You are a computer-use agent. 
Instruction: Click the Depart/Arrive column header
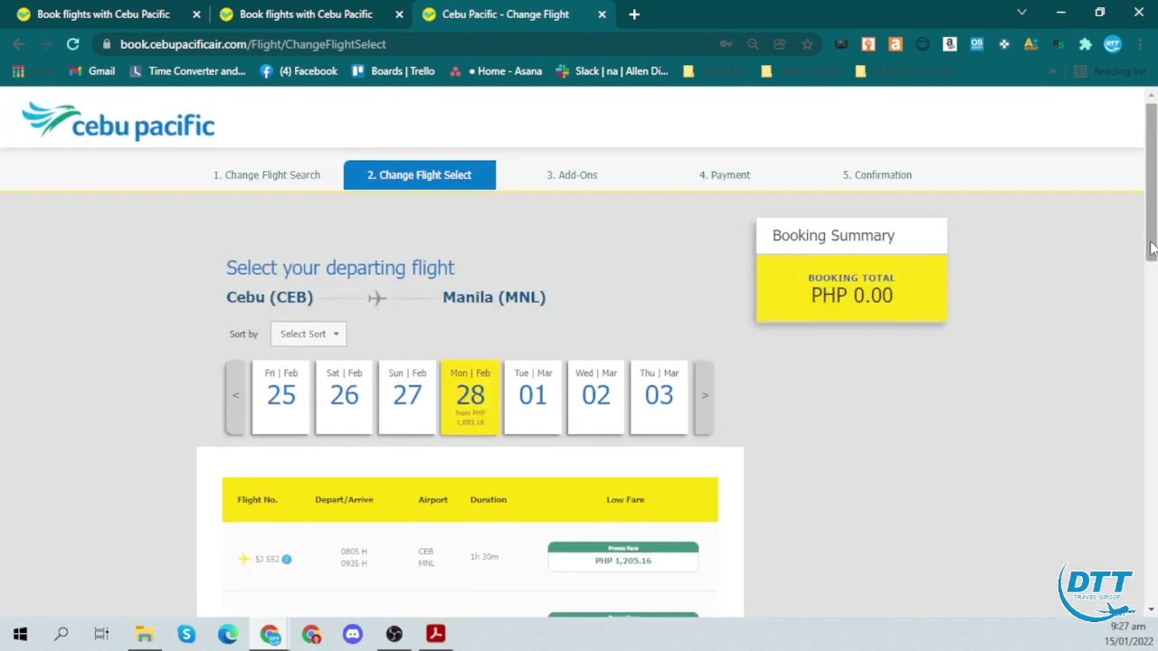(x=344, y=499)
